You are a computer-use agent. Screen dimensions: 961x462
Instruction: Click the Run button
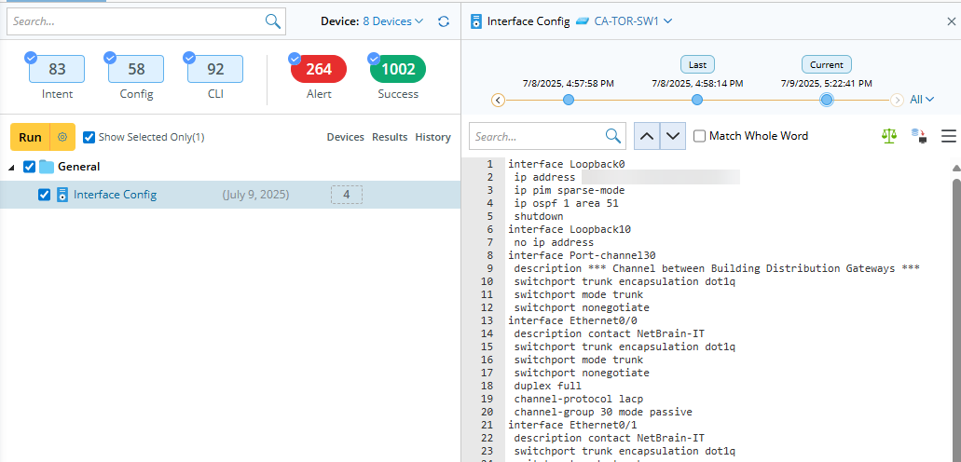(x=30, y=137)
